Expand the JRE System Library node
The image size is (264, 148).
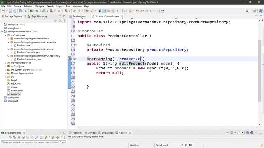5,70
